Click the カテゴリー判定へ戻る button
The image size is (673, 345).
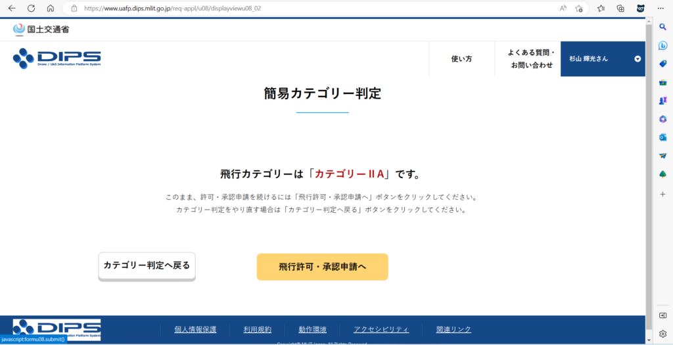coord(147,265)
